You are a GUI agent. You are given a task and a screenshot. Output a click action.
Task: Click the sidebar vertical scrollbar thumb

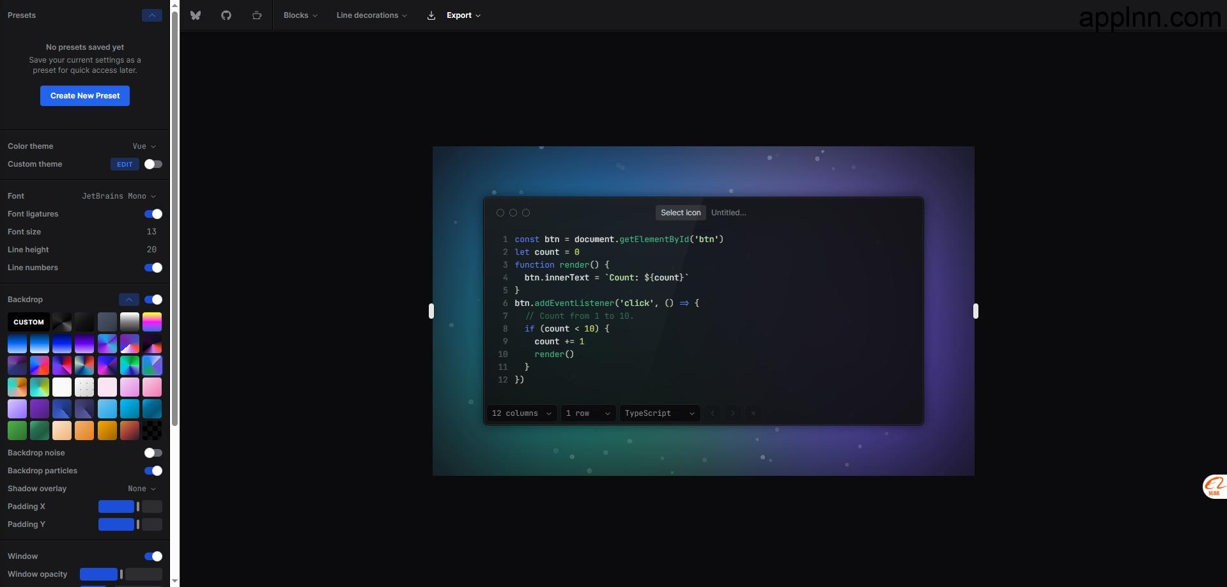point(174,218)
